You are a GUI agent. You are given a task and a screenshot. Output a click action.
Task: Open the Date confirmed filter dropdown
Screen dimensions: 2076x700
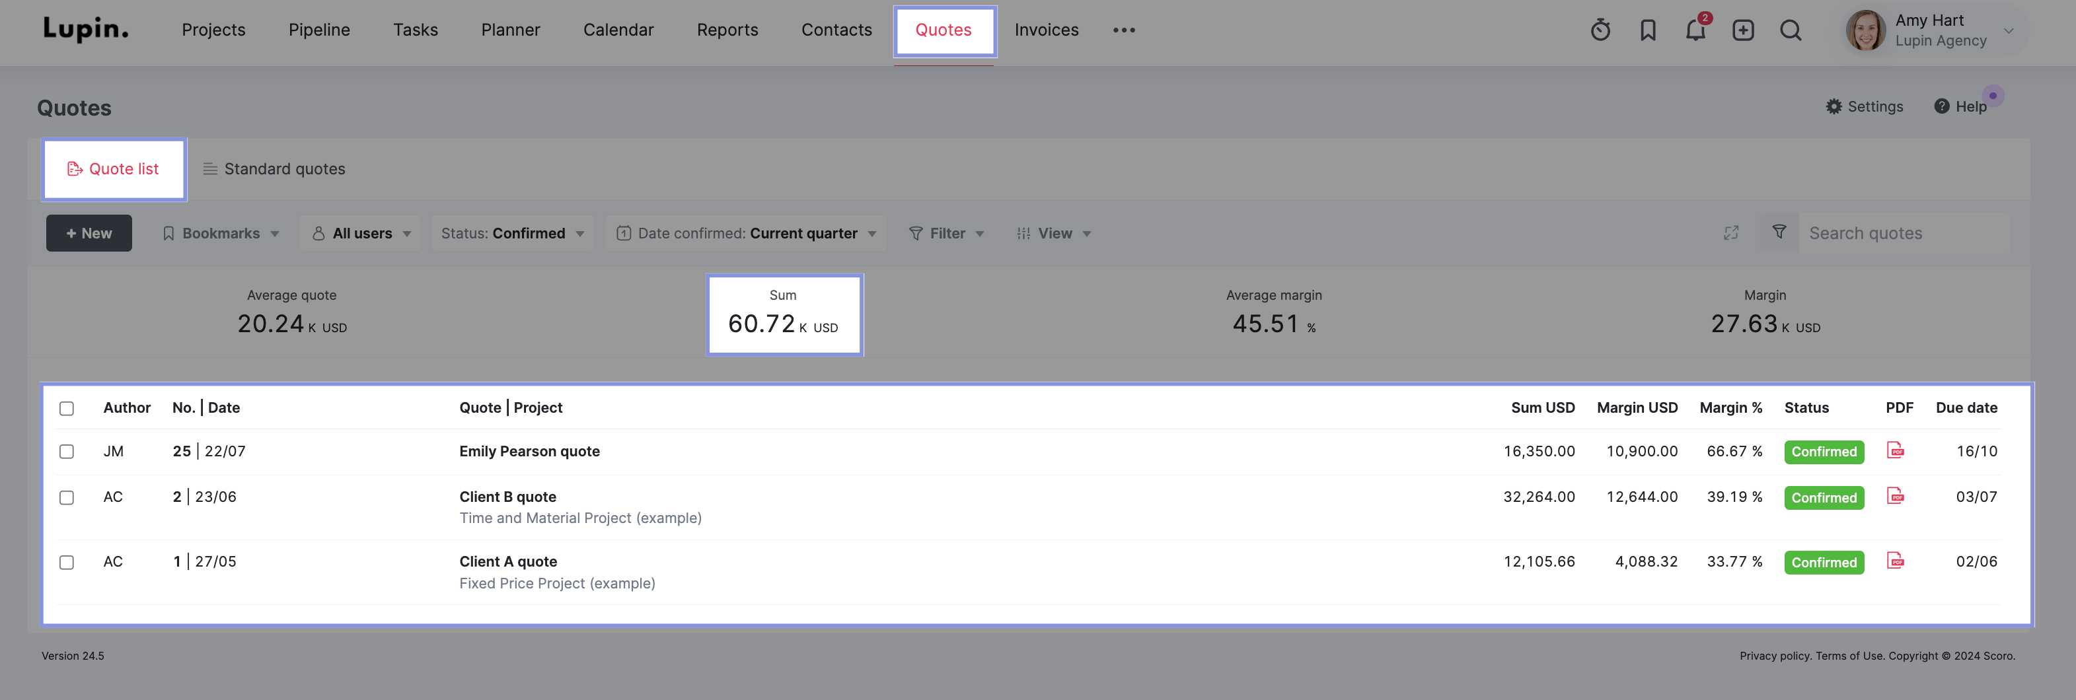[x=745, y=234]
